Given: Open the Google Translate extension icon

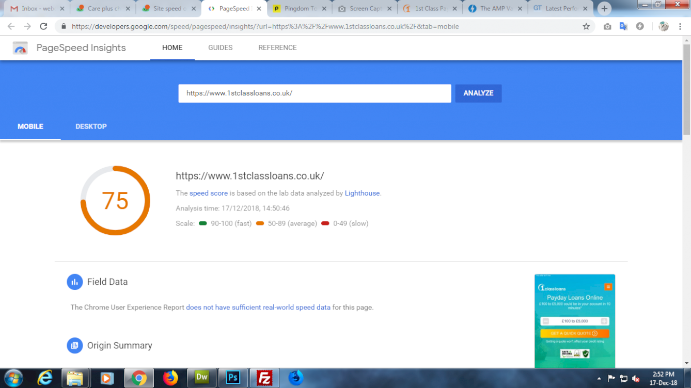Looking at the screenshot, I should (623, 26).
